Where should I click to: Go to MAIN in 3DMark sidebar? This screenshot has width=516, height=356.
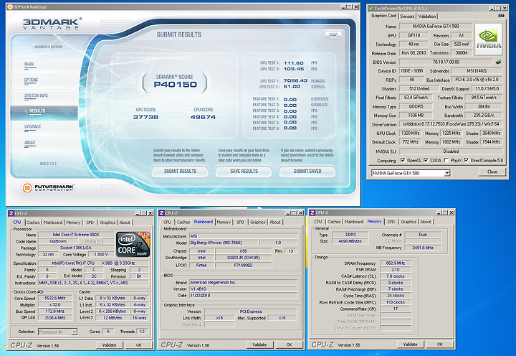click(x=29, y=65)
